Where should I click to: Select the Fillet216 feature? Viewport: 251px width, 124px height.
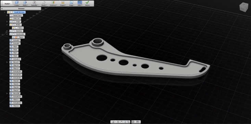point(15,106)
